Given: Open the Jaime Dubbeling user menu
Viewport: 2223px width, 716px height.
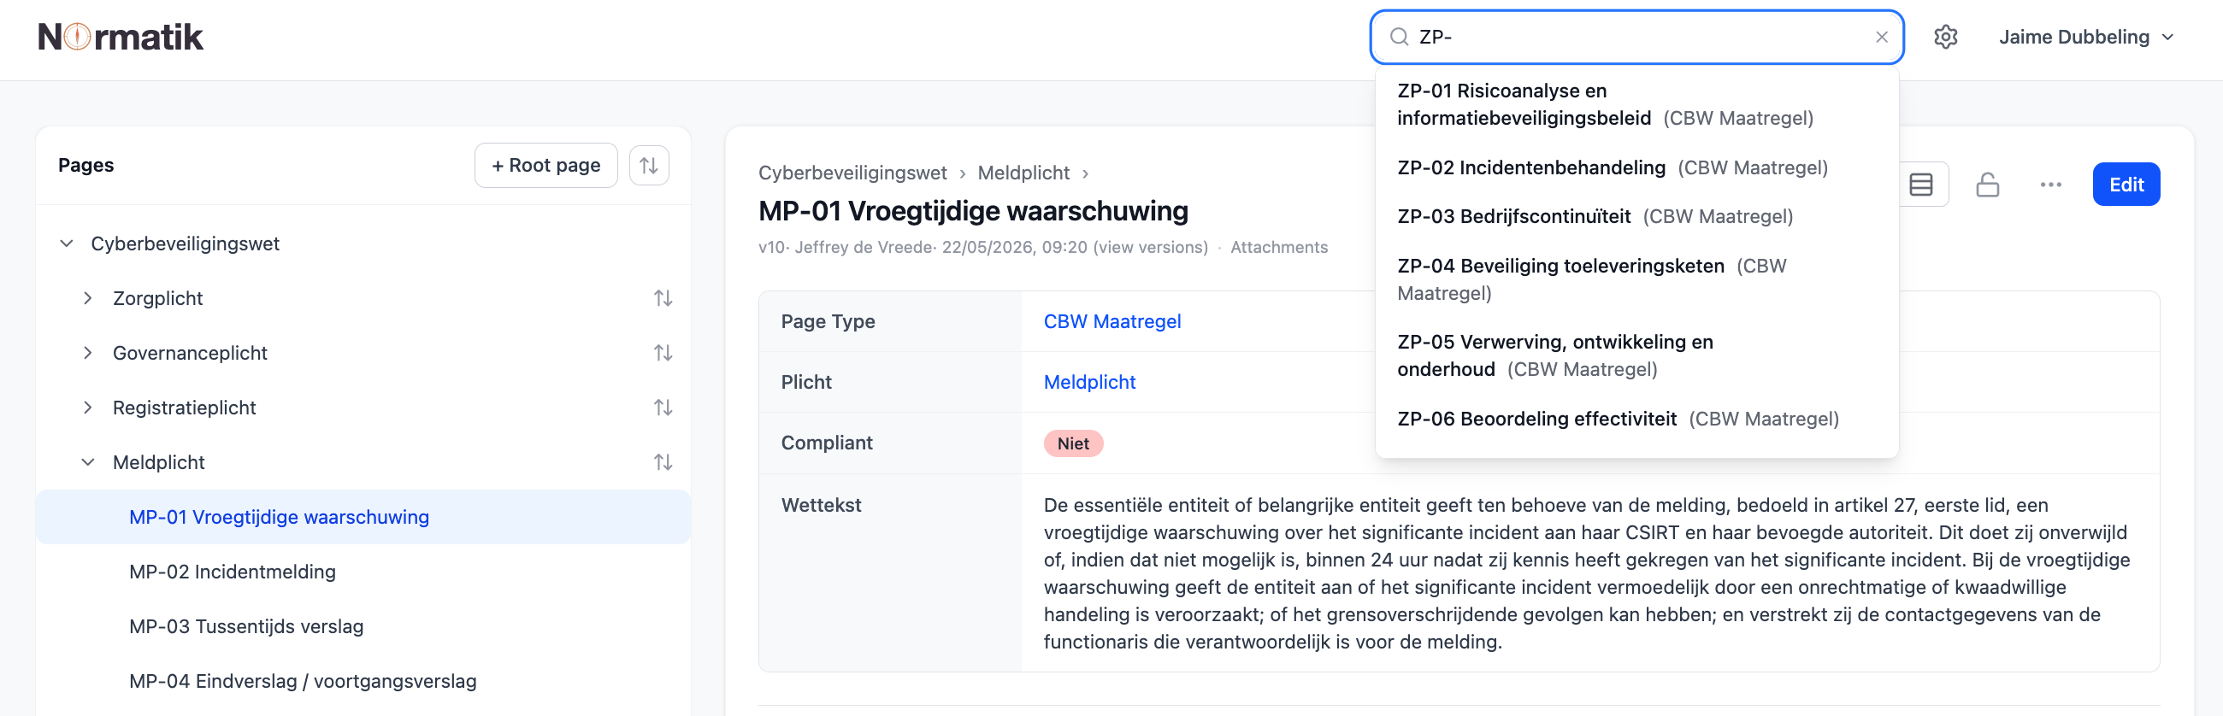Looking at the screenshot, I should point(2086,37).
